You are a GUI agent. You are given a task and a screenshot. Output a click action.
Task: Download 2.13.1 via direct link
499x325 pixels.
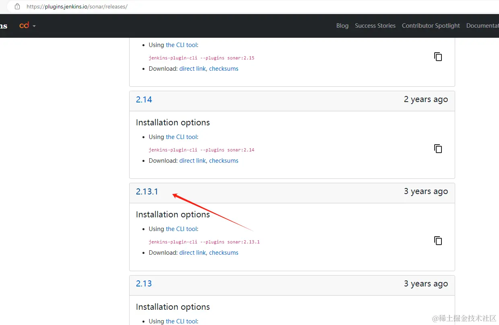pos(192,253)
